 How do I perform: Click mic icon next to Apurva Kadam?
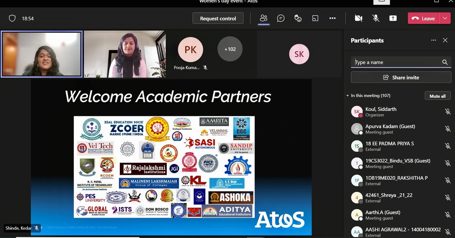point(447,129)
